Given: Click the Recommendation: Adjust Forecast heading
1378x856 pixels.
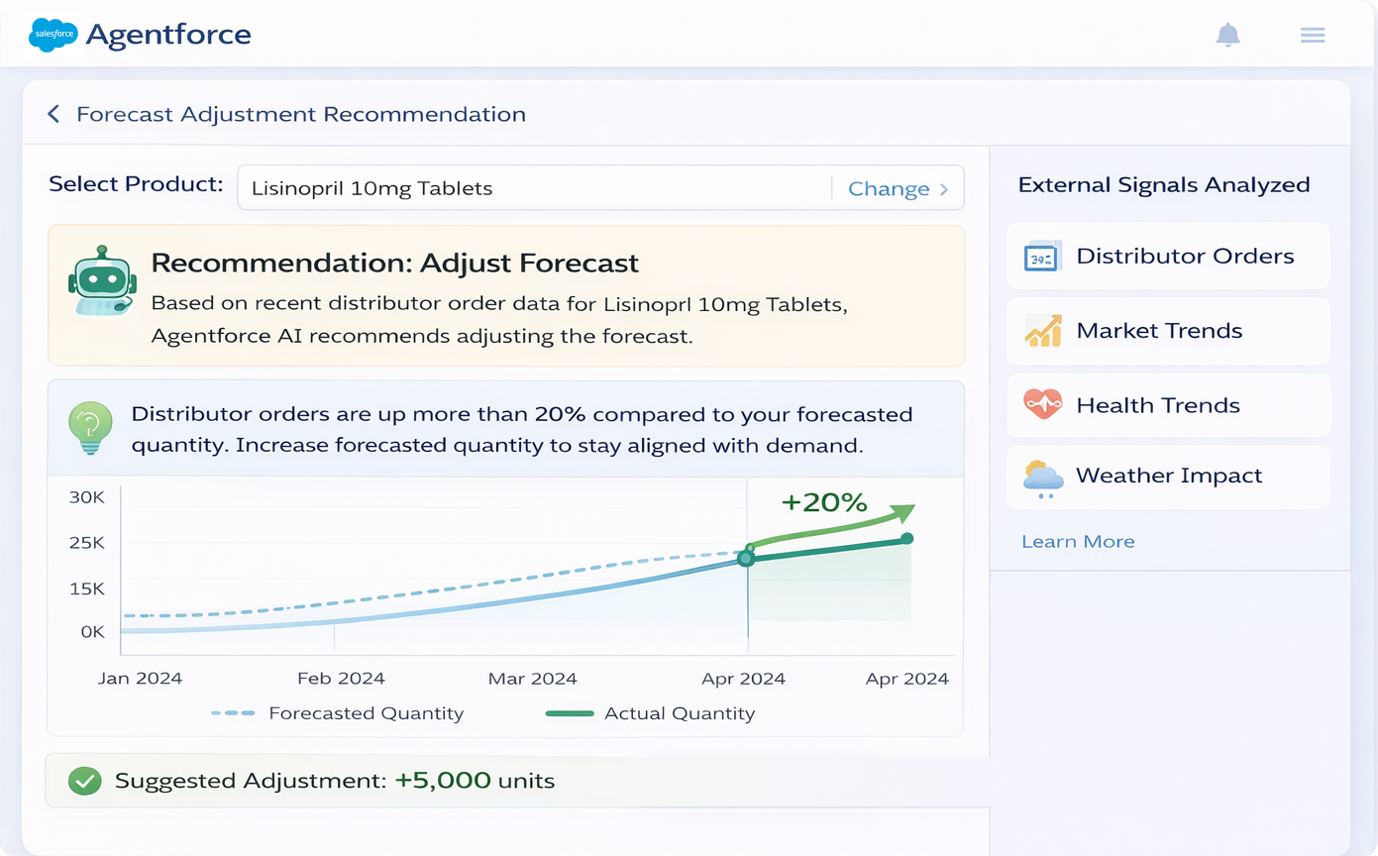Looking at the screenshot, I should point(395,264).
